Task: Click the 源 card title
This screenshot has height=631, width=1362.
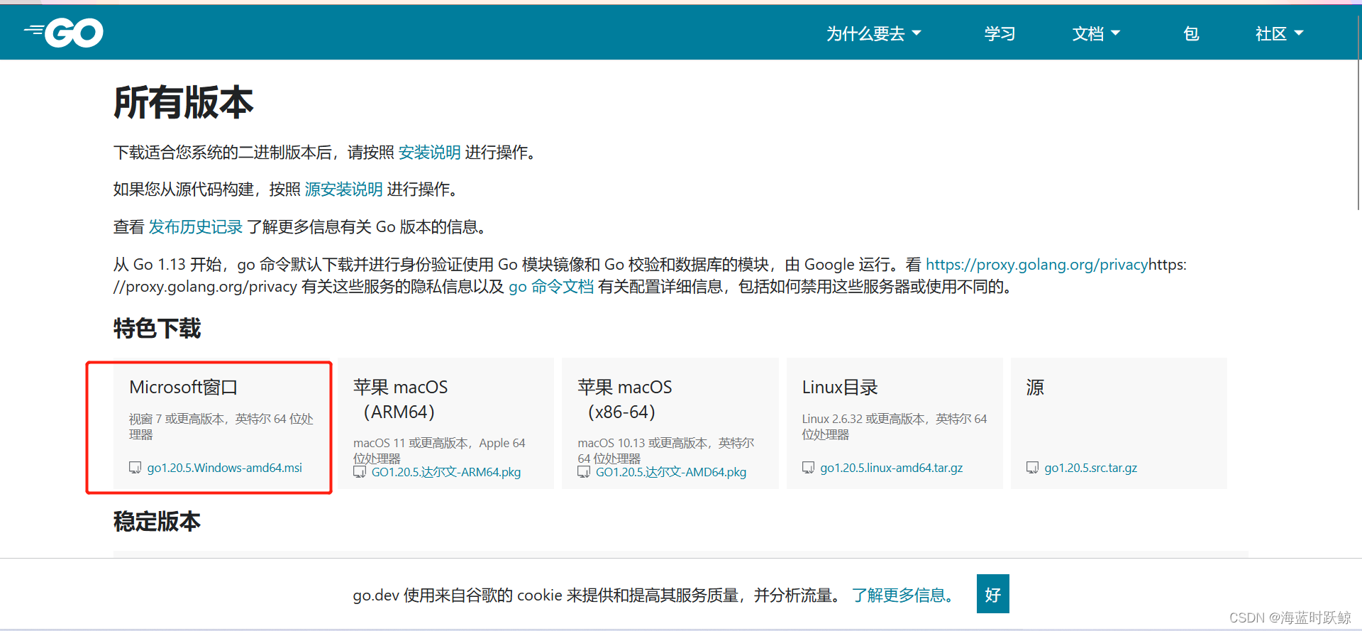Action: 1035,387
